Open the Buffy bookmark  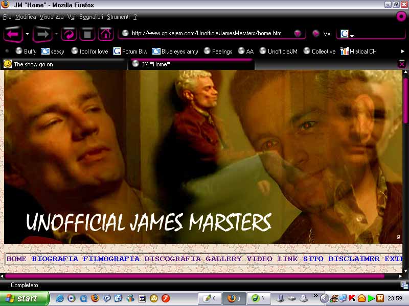click(26, 52)
